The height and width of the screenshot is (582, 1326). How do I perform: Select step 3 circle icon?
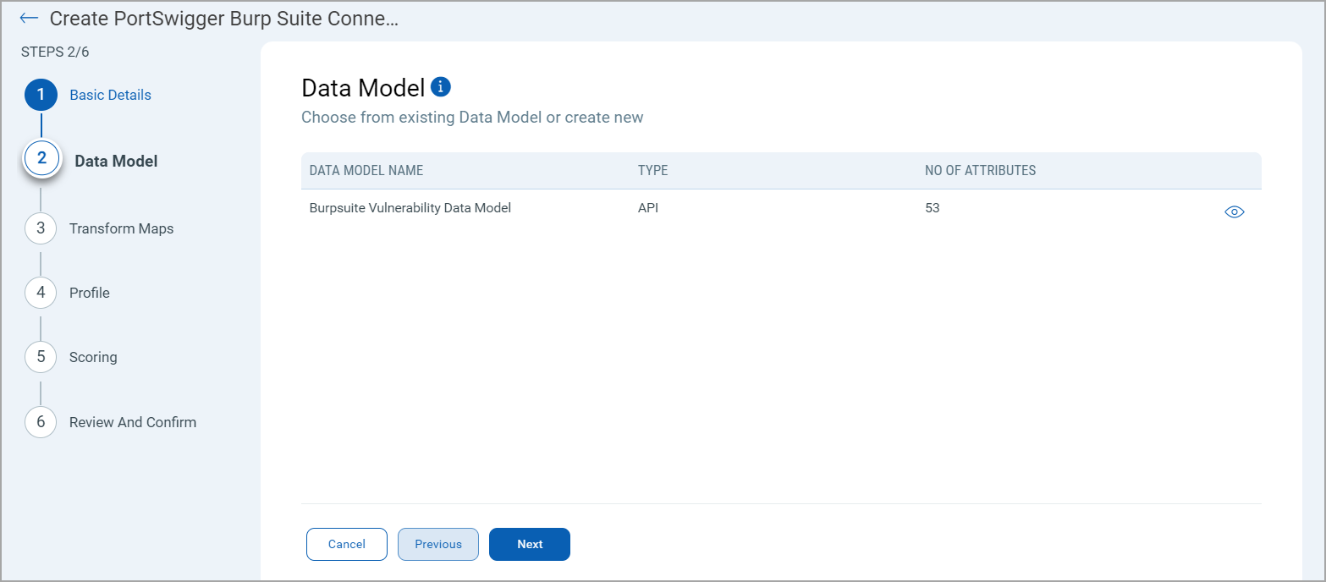pos(41,228)
